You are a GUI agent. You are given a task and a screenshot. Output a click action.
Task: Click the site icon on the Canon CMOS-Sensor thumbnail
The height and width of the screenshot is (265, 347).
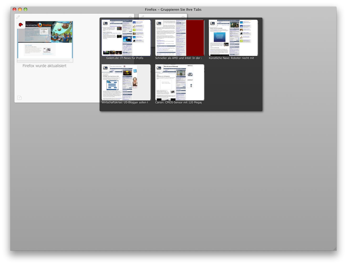click(159, 68)
